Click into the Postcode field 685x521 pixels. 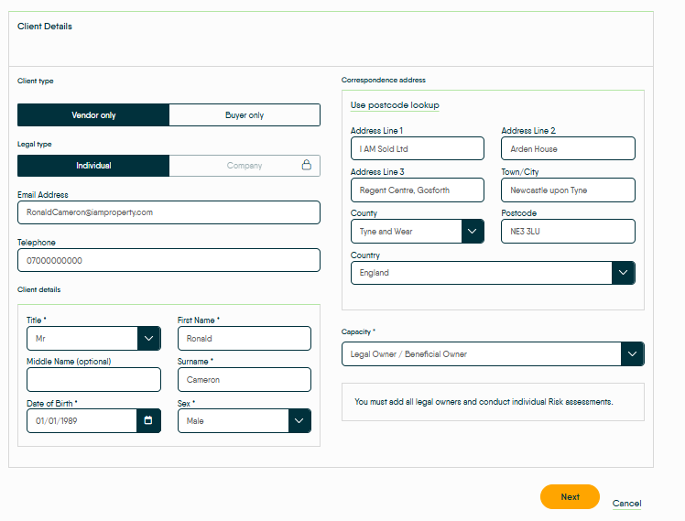coord(568,231)
